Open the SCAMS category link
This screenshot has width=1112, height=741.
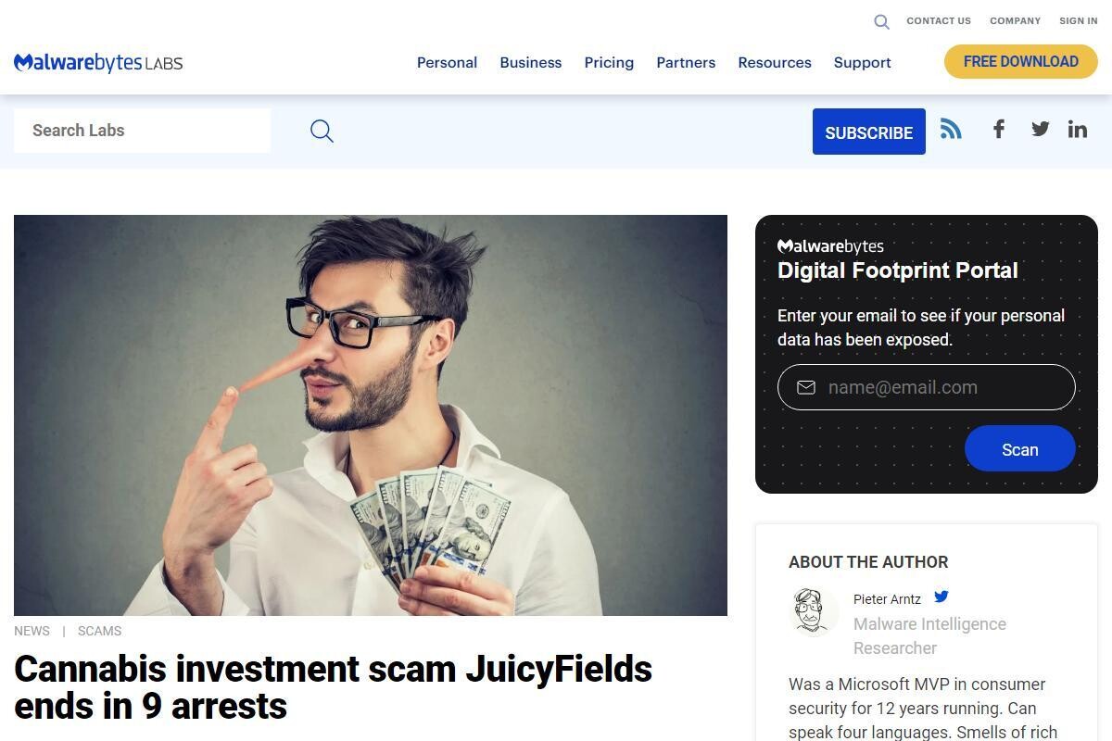[99, 631]
